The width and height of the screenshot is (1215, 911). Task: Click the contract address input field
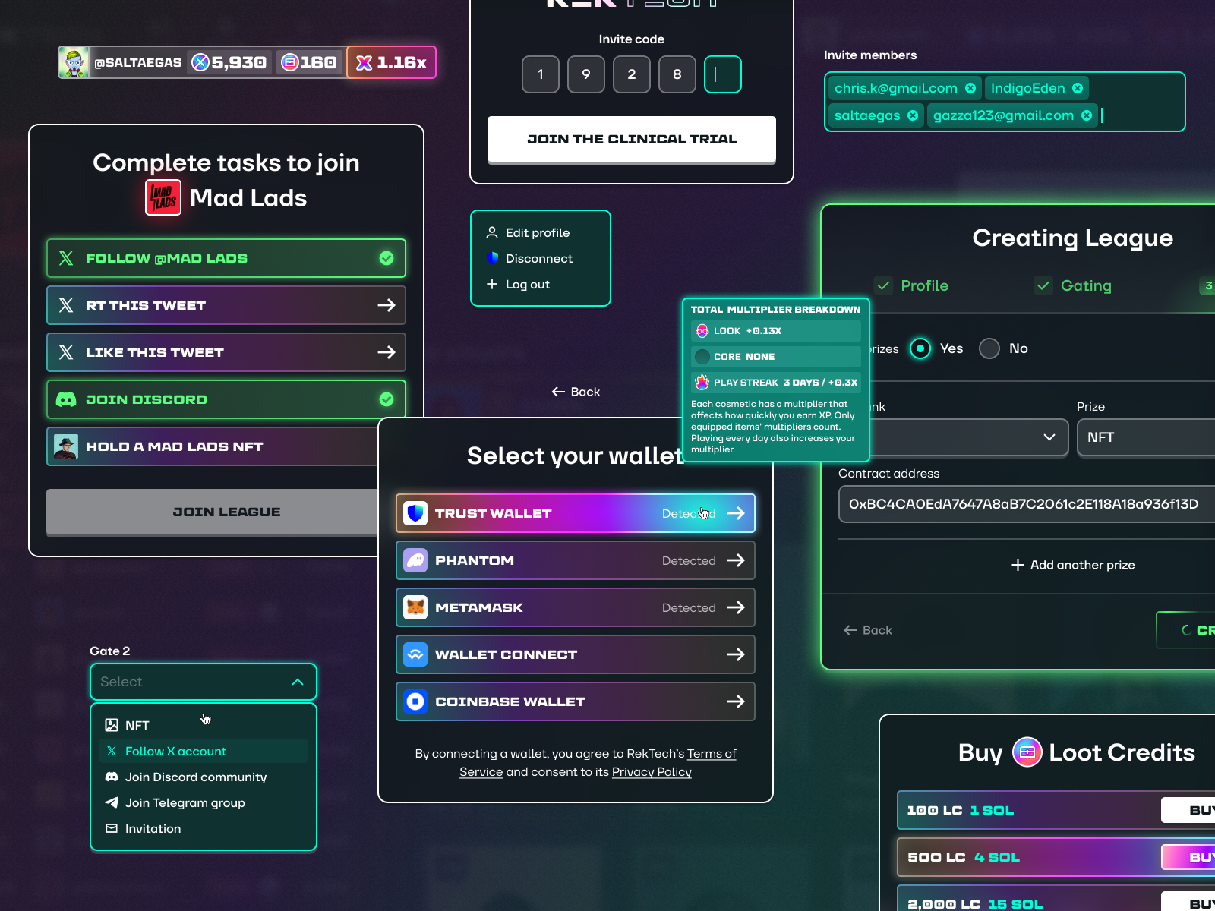click(1027, 504)
